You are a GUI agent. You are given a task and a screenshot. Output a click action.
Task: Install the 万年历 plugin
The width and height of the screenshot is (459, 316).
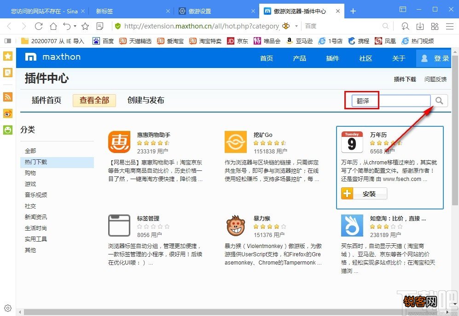[x=364, y=194]
